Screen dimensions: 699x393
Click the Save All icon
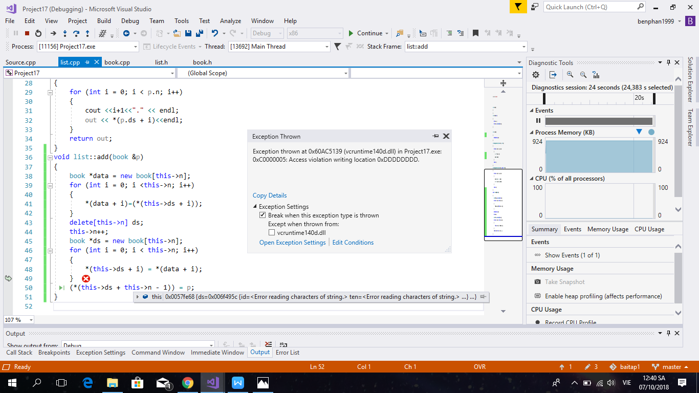pos(199,33)
